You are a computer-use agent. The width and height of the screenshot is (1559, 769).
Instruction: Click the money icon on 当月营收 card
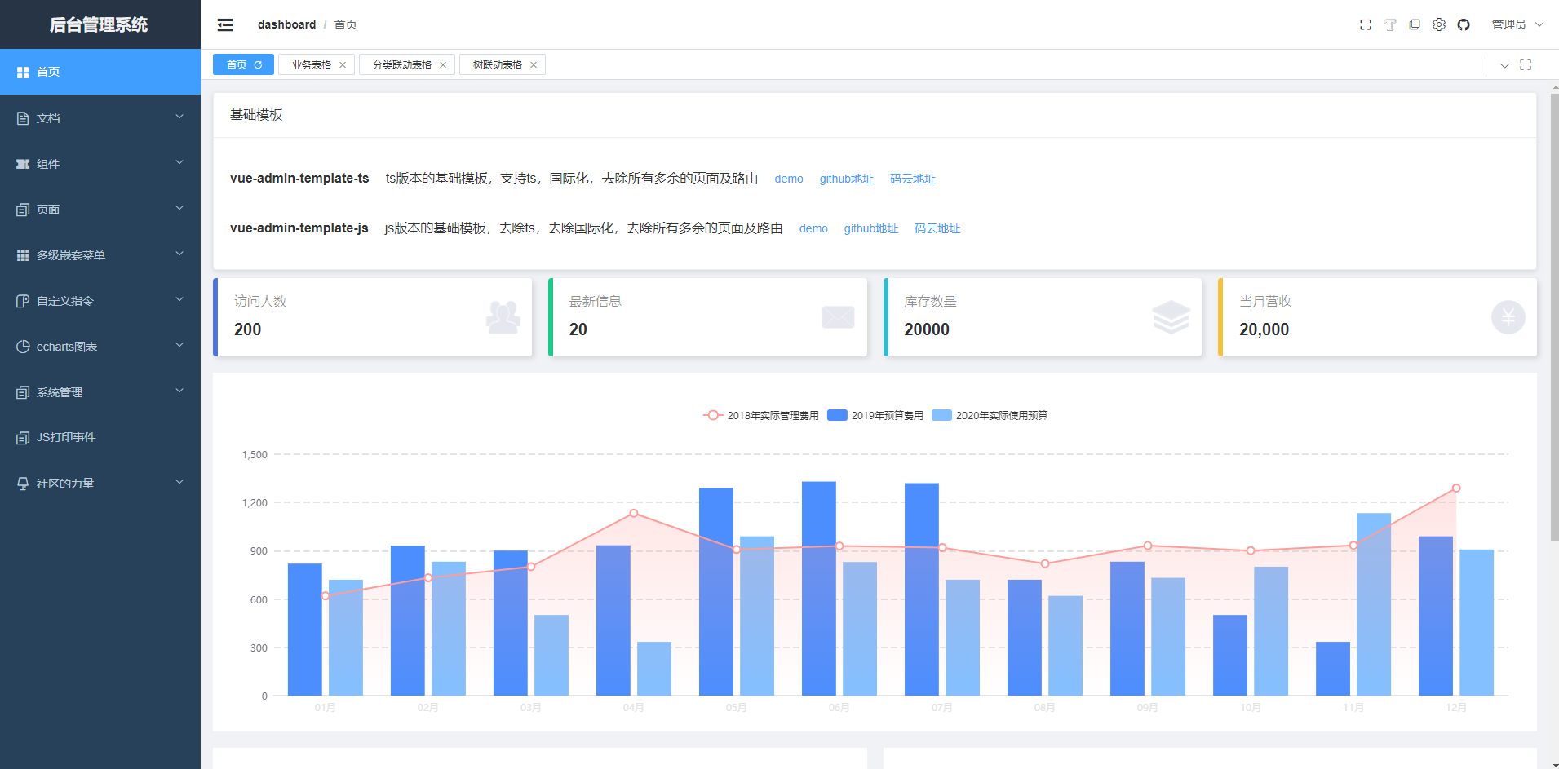point(1508,317)
